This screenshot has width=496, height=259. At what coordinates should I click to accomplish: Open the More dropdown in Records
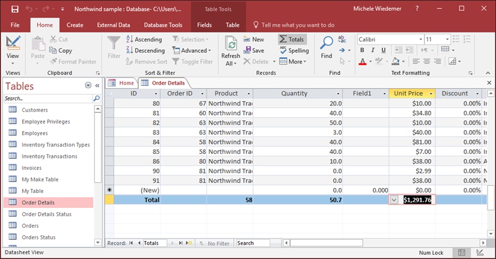293,61
